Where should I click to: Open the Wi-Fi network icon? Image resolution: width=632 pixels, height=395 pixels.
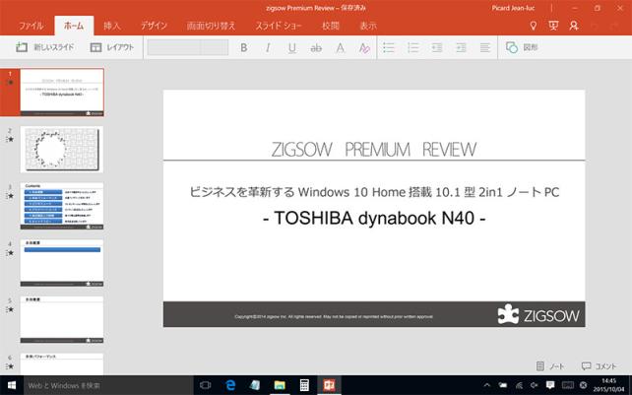tap(519, 385)
